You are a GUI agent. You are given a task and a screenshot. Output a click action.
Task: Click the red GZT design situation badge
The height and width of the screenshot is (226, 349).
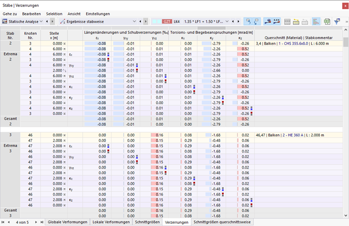(x=167, y=22)
